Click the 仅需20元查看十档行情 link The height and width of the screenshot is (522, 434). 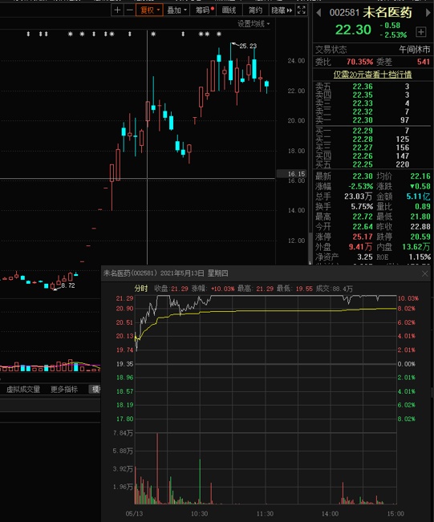point(372,75)
